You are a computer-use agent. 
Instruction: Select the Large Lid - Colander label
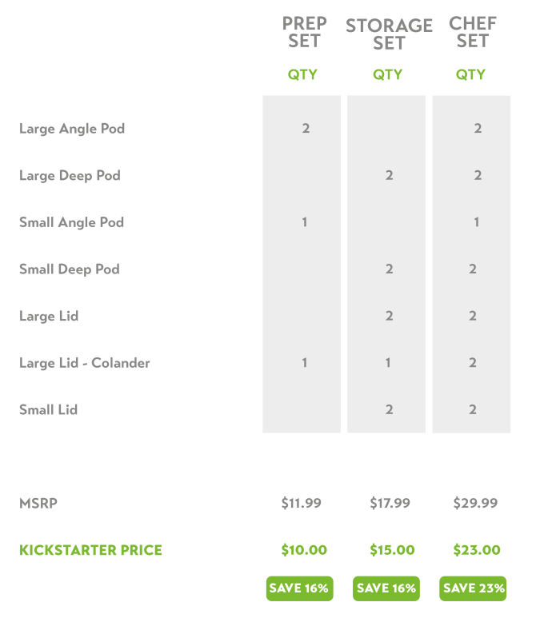point(85,363)
